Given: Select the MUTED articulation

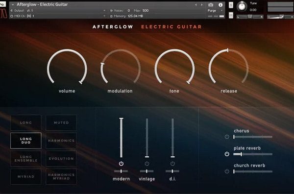Looking at the screenshot, I should pyautogui.click(x=61, y=122).
